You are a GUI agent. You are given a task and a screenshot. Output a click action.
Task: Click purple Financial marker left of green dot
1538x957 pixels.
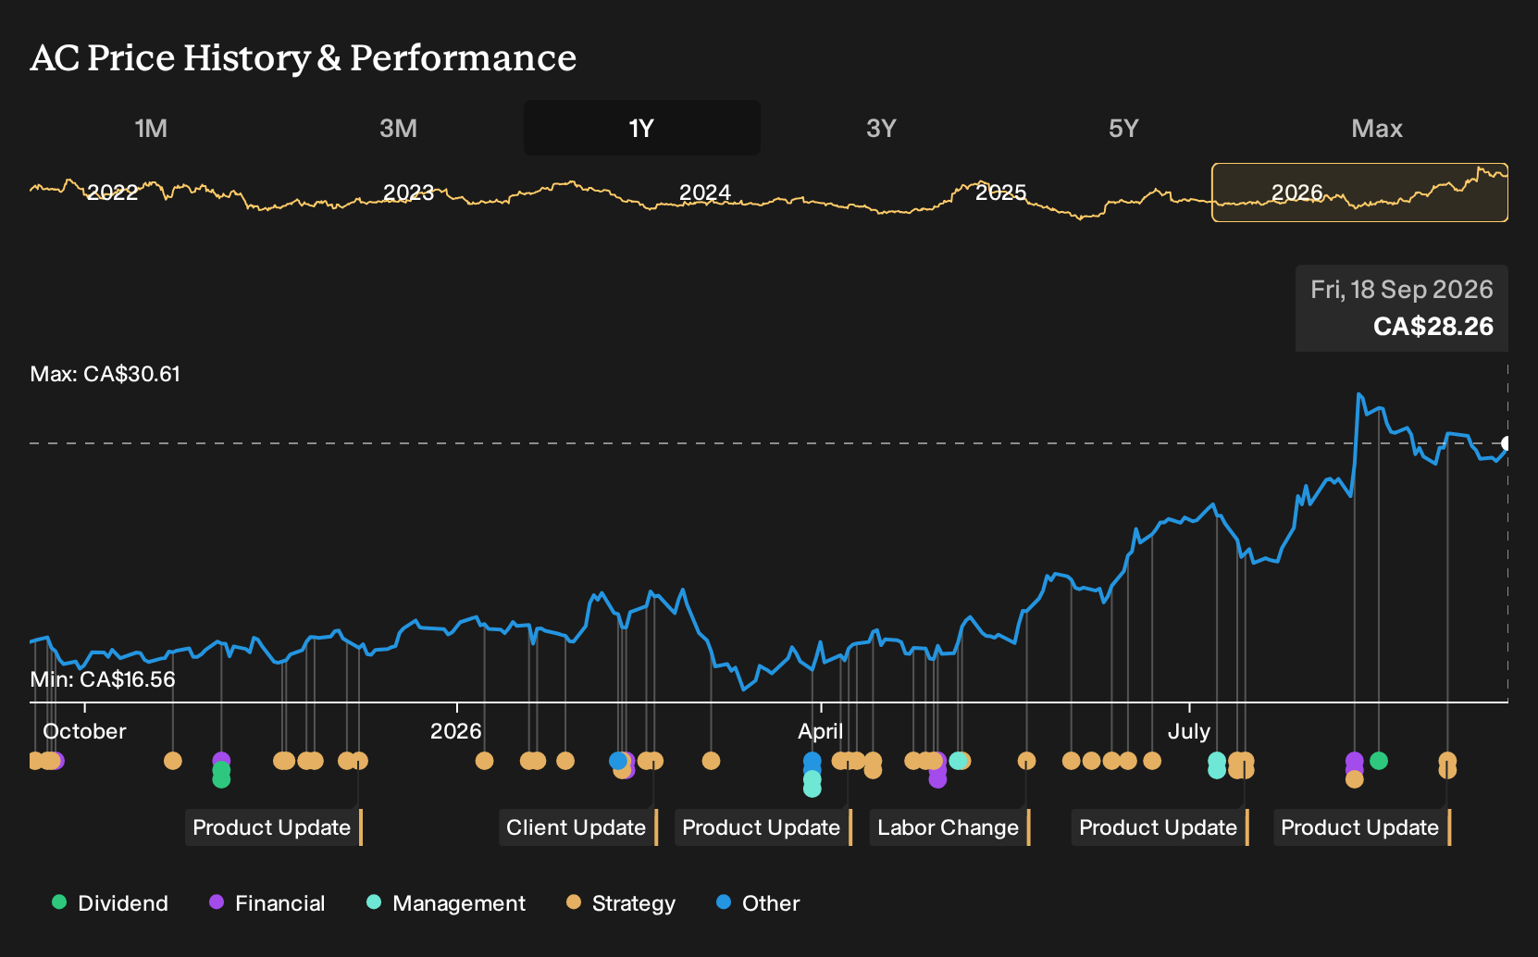pos(1355,761)
